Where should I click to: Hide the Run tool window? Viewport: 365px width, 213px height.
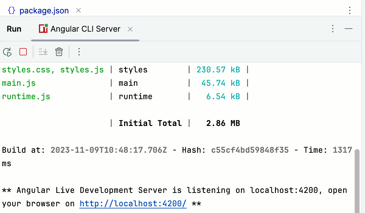pyautogui.click(x=349, y=29)
